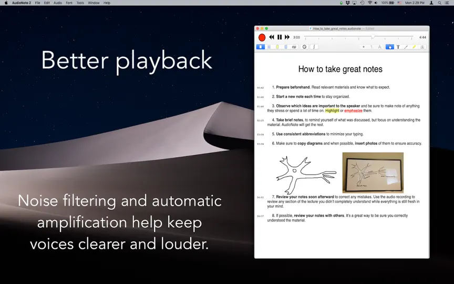Image resolution: width=454 pixels, height=284 pixels.
Task: Jump to the 04:01 timestamp
Action: [260, 197]
